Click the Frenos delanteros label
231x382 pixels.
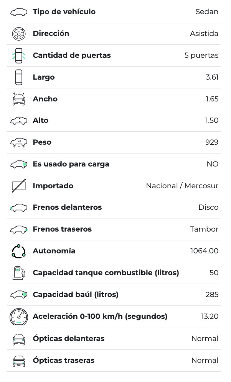tap(67, 207)
